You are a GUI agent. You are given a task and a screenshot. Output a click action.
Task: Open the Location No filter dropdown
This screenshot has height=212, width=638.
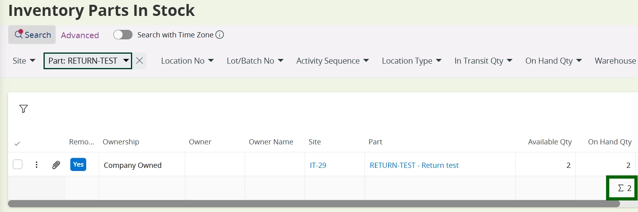pos(187,61)
